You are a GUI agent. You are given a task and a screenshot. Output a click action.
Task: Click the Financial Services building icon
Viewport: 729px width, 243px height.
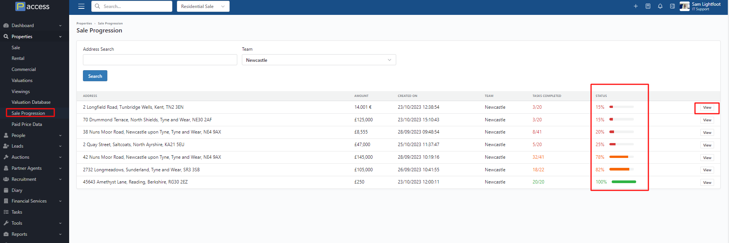tap(6, 201)
